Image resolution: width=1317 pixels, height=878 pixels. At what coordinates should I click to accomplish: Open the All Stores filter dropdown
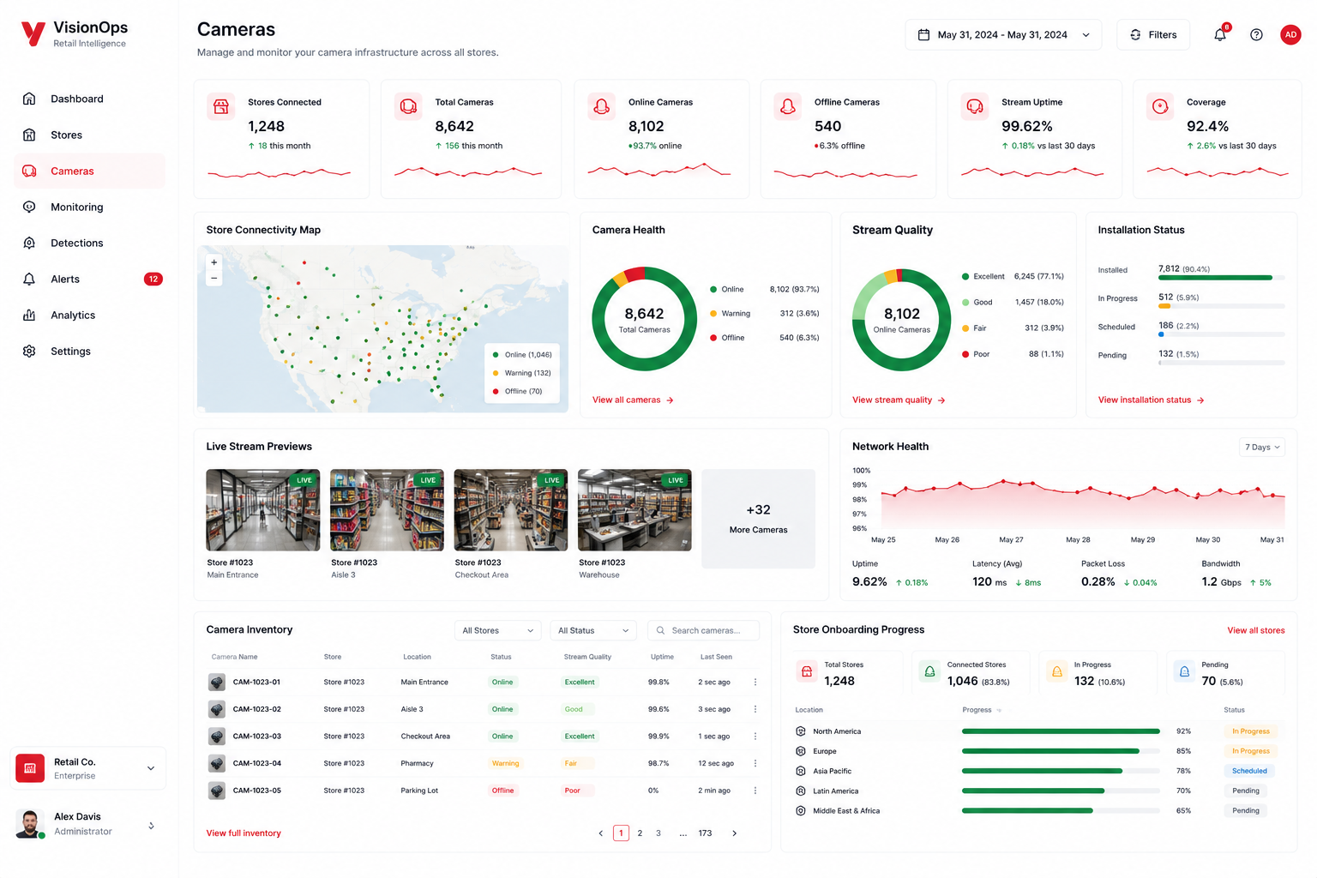(498, 630)
